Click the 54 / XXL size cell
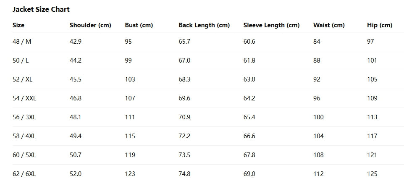The width and height of the screenshot is (404, 184). 24,98
